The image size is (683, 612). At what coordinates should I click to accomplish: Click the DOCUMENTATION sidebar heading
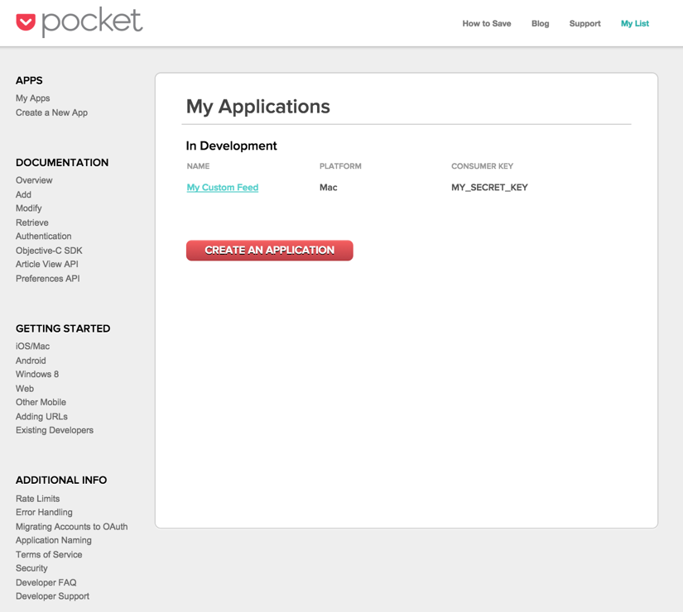62,163
